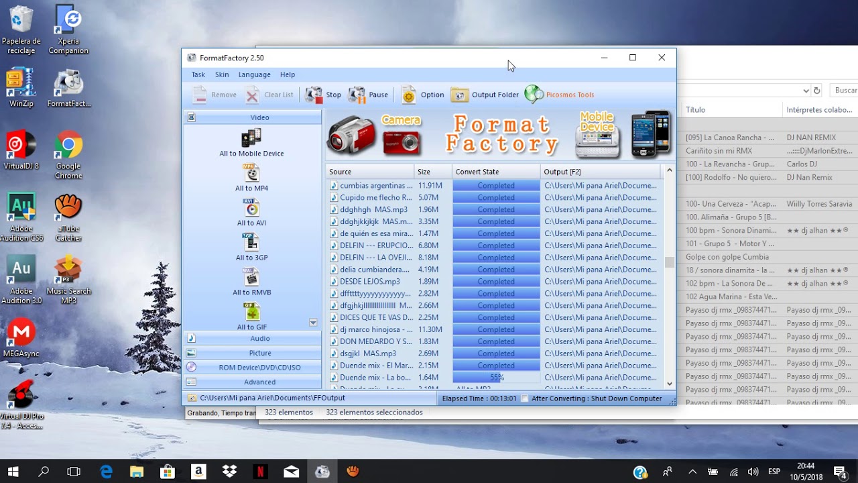This screenshot has height=483, width=858.
Task: Click the Clear List button
Action: (269, 95)
